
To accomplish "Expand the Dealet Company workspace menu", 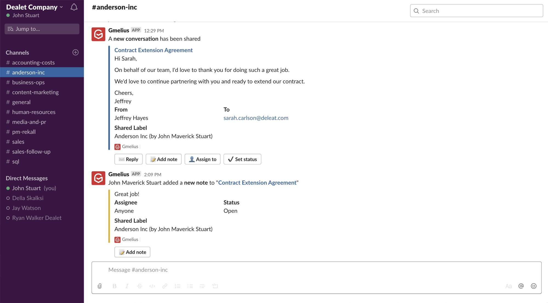I will click(x=35, y=7).
